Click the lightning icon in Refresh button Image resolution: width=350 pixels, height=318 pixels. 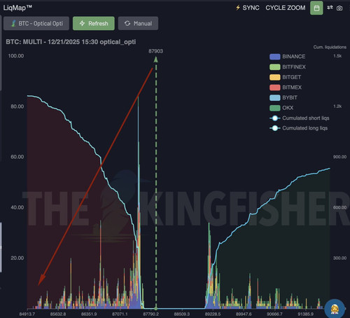(x=82, y=23)
